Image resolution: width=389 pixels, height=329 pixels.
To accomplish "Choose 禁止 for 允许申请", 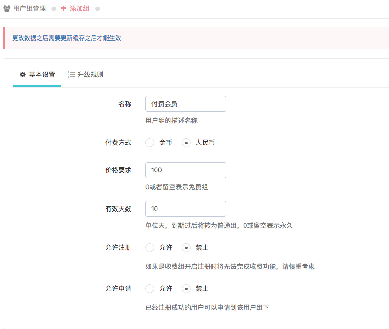I will (186, 288).
